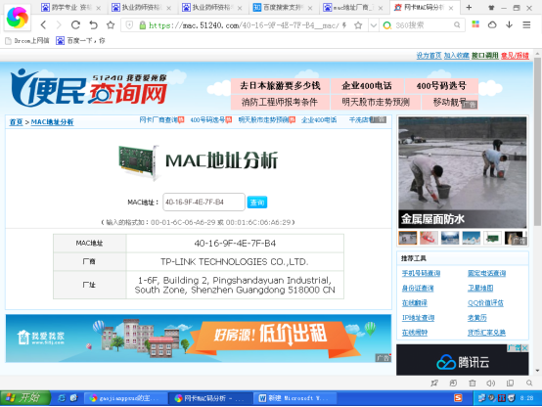Click the favorites star left of address bar

point(111,24)
